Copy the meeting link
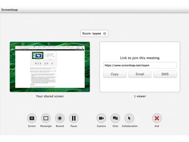The height and width of the screenshot is (142, 189). [115, 74]
